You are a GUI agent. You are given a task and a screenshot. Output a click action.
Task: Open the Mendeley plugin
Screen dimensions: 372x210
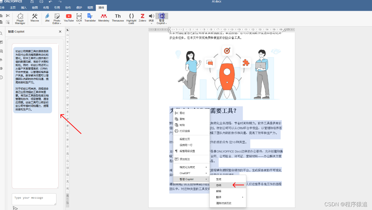point(104,18)
